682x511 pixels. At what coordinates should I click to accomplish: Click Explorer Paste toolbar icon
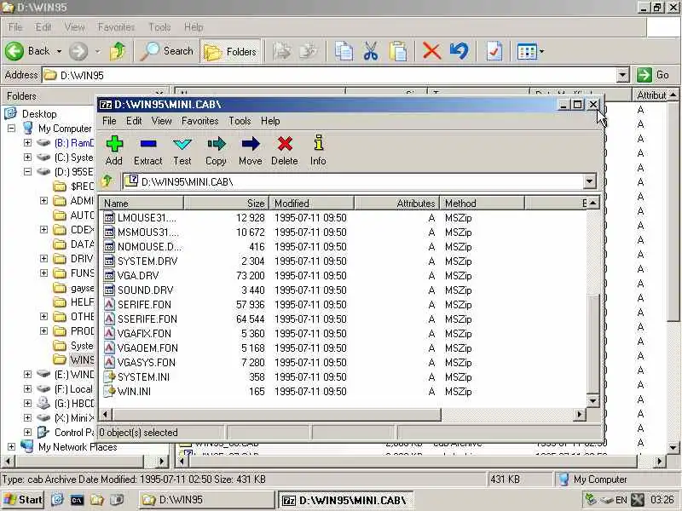[398, 51]
